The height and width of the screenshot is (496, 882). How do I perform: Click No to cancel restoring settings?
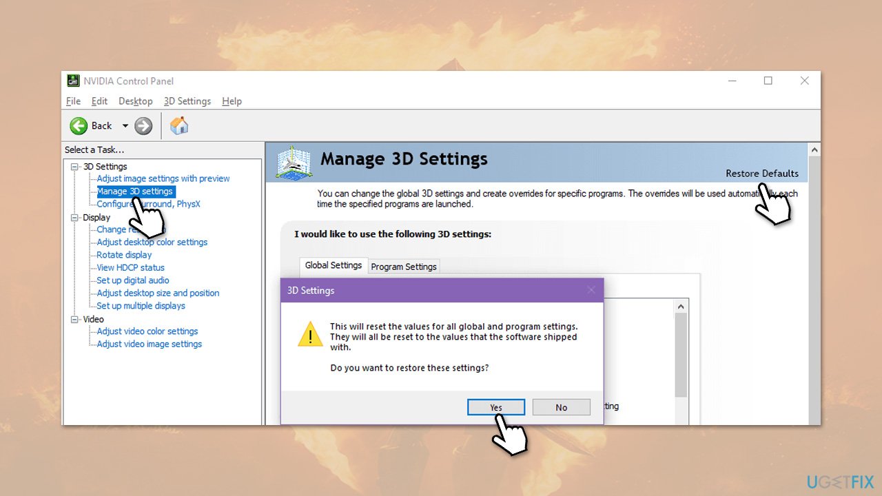[x=561, y=407]
